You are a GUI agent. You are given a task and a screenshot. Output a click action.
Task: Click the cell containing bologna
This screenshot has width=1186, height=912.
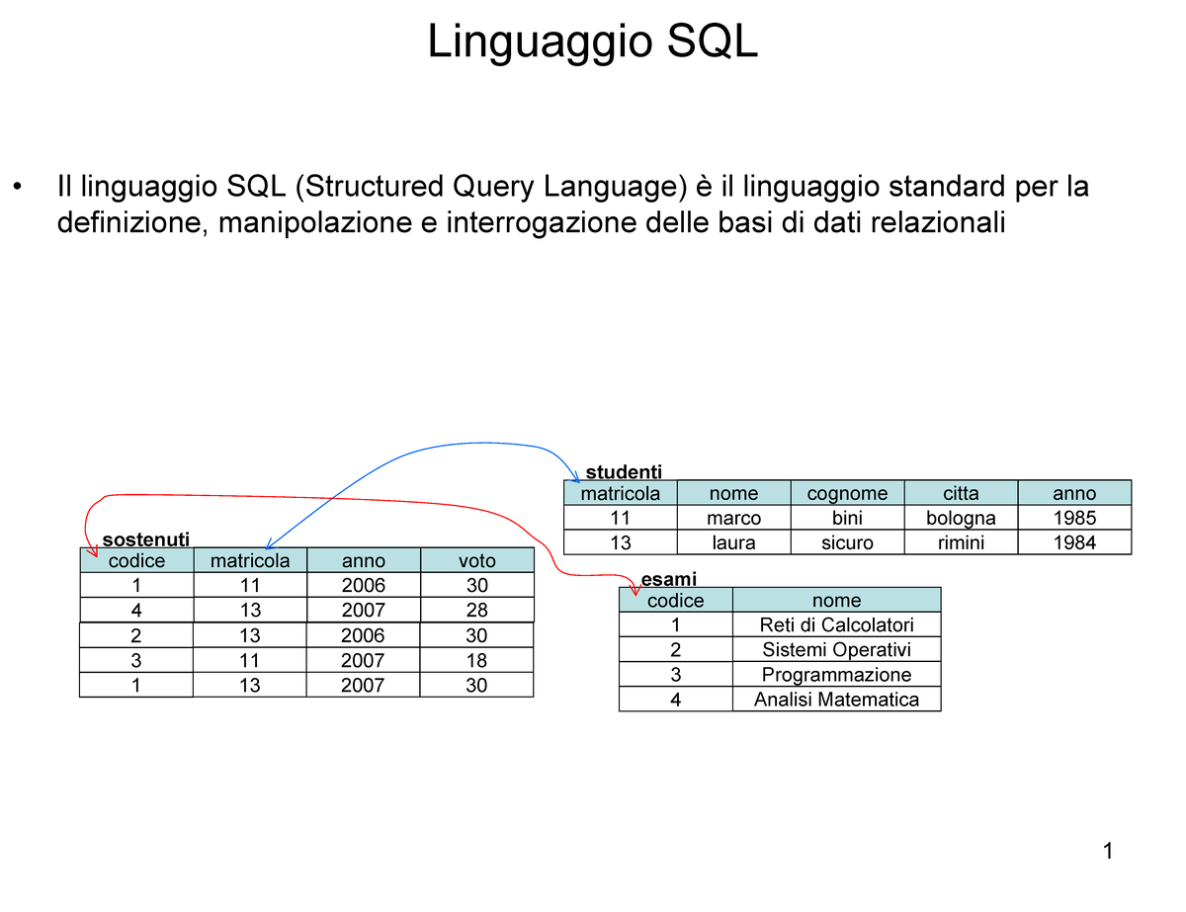pyautogui.click(x=961, y=517)
